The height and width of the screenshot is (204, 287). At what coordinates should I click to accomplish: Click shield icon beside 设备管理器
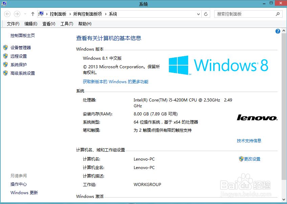point(5,48)
